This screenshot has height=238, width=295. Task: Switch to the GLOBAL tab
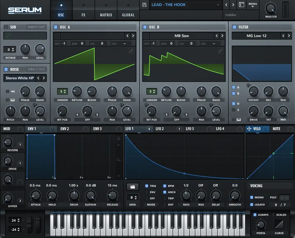pos(128,10)
